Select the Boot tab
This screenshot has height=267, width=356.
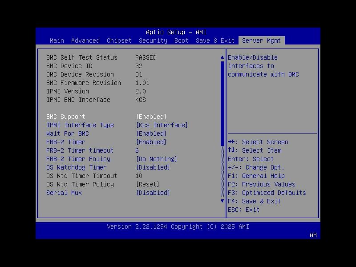[x=181, y=40]
